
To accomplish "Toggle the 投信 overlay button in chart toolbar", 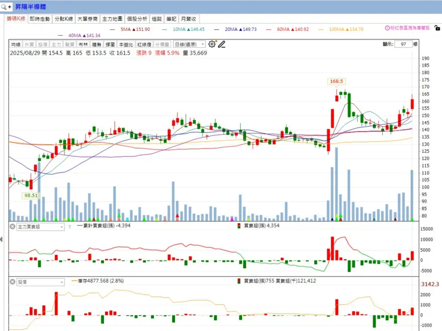I will [43, 45].
